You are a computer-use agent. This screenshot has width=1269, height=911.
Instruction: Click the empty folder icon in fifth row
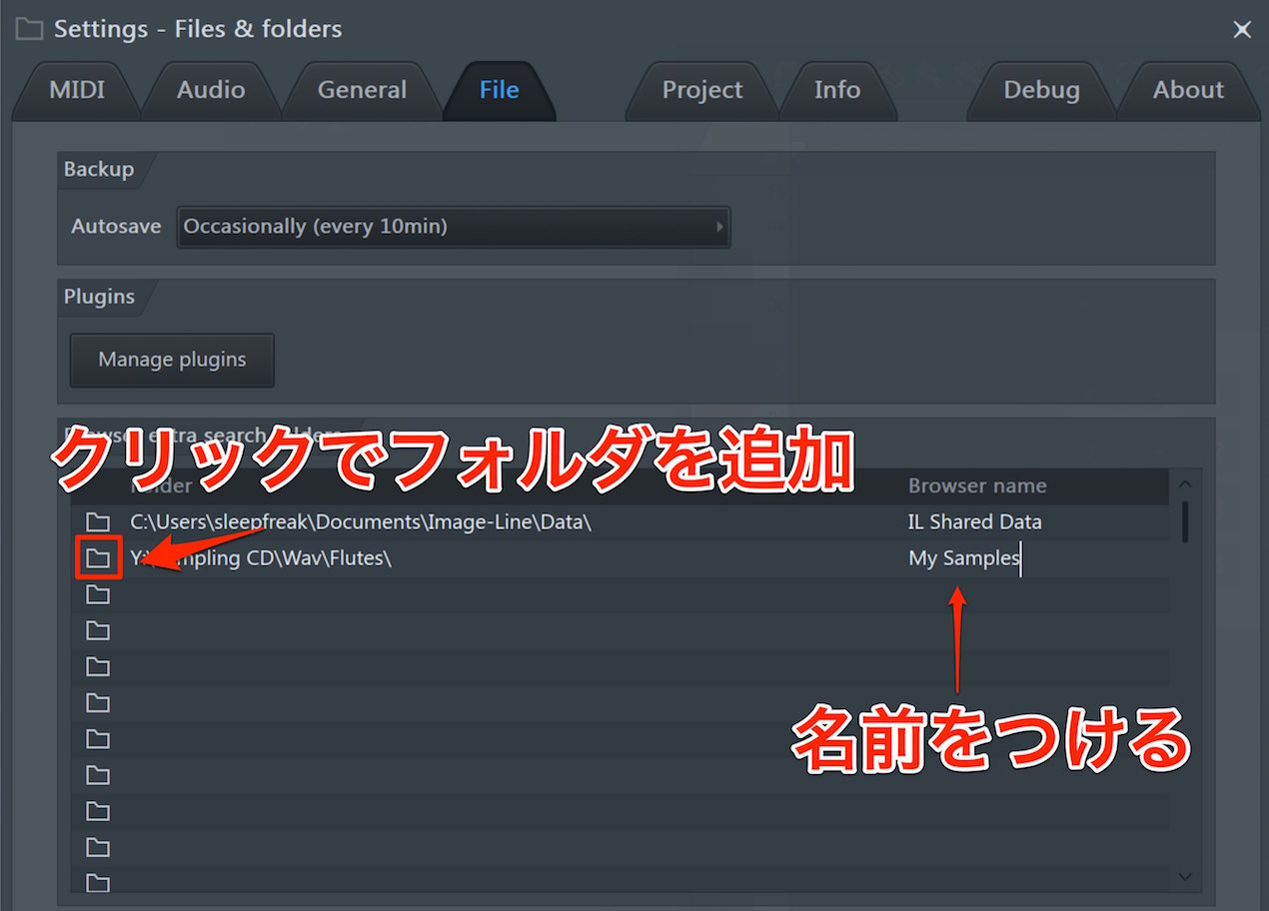[x=97, y=666]
